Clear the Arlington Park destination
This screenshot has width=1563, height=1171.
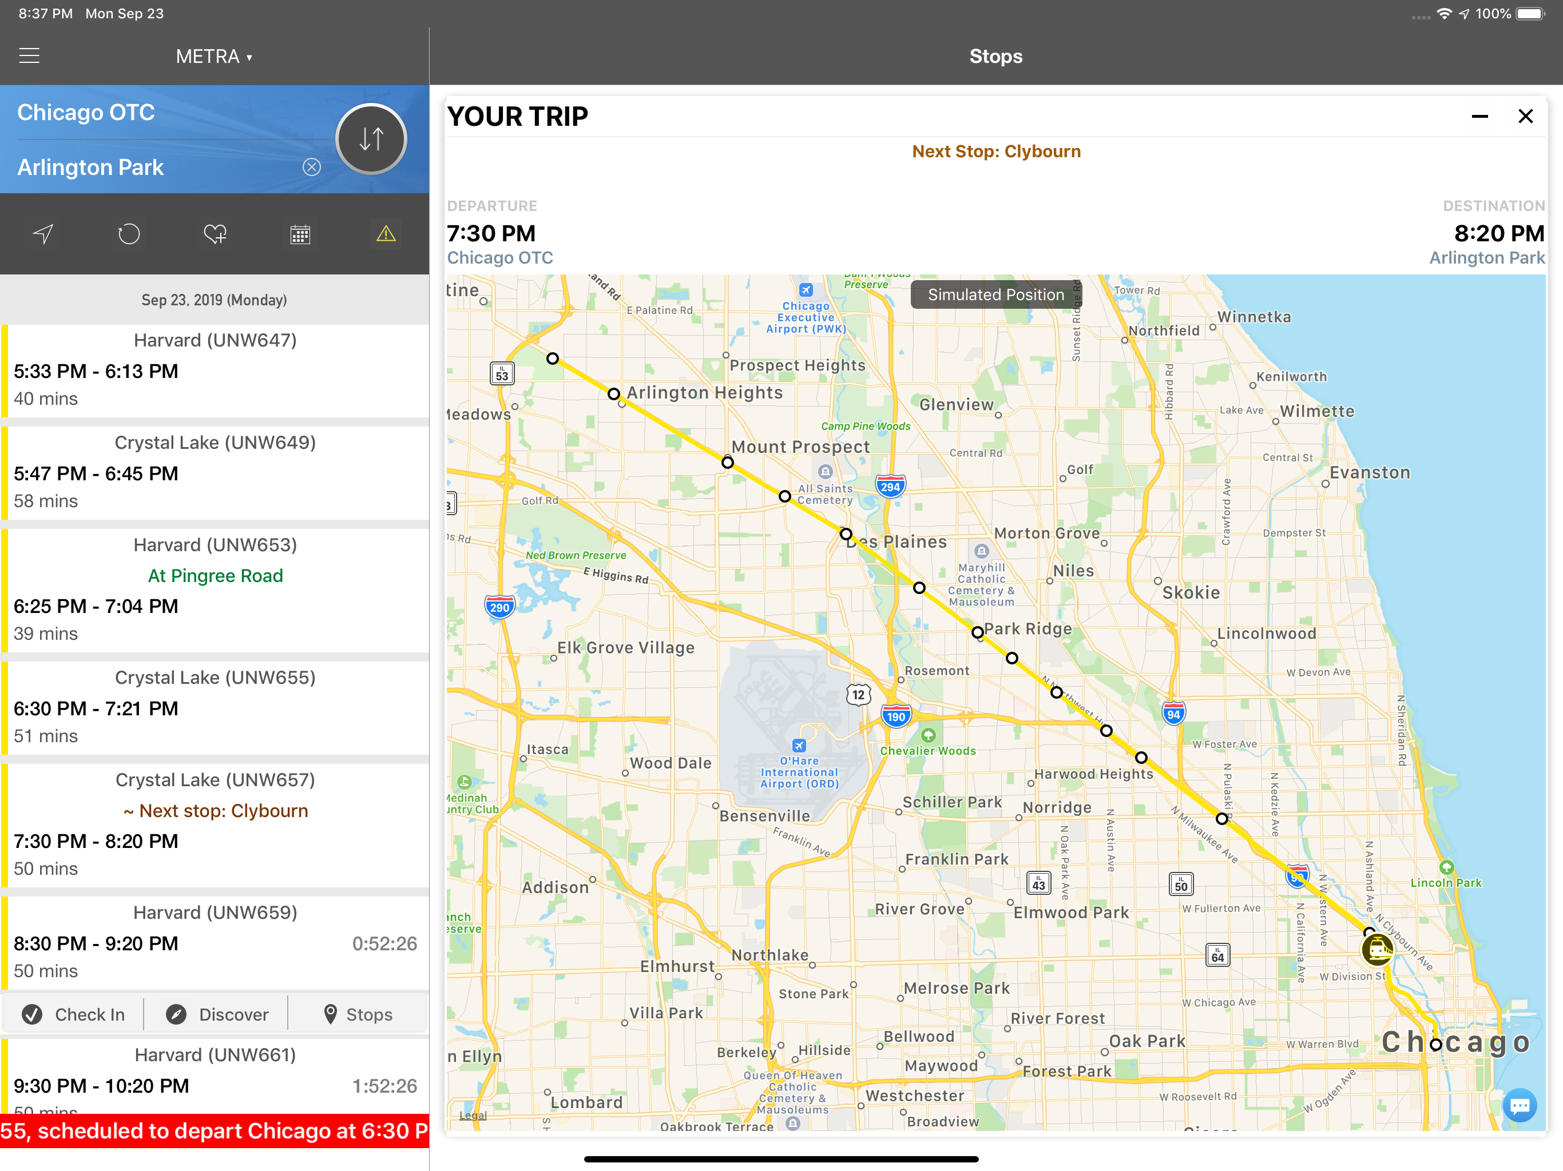coord(312,167)
